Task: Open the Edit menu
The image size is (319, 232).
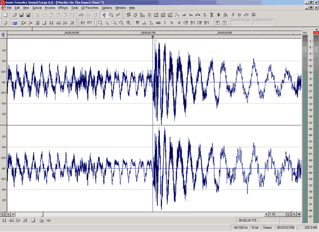Action: point(17,8)
